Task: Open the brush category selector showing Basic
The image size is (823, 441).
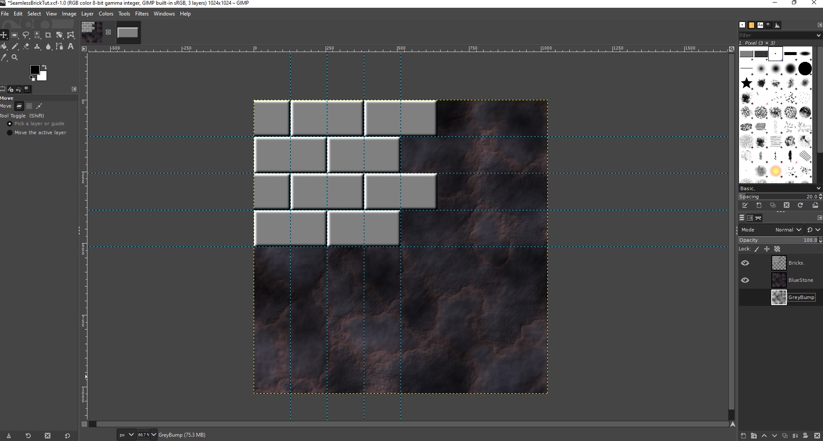Action: click(x=780, y=188)
